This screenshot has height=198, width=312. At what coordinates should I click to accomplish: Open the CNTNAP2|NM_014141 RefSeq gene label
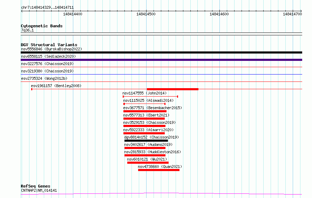click(39, 191)
